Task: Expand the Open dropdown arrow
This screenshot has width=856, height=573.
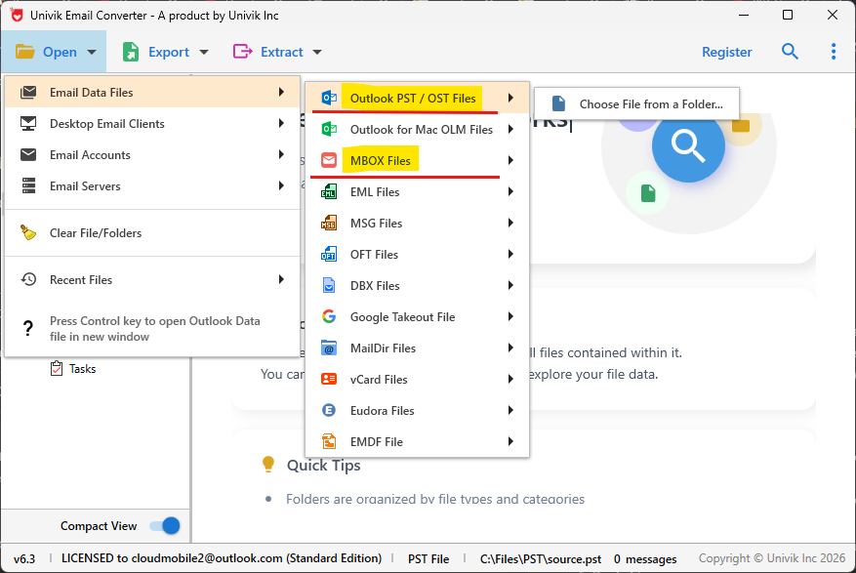Action: [92, 53]
